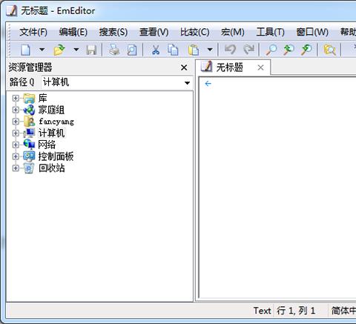
Task: Click the Copy icon
Action: [173, 50]
